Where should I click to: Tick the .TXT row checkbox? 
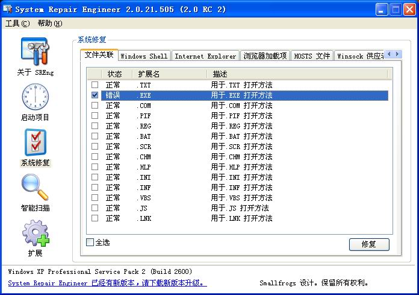95,85
